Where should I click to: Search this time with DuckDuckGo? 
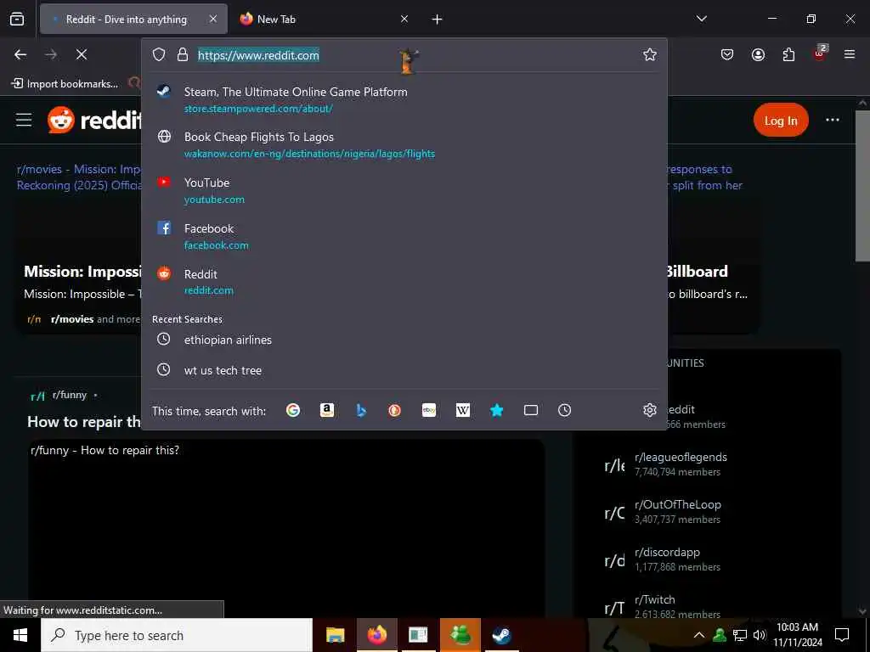394,410
